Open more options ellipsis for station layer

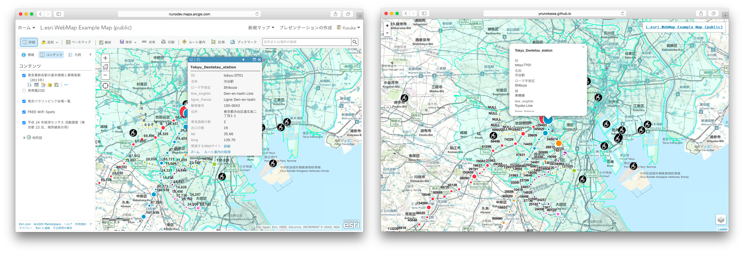[66, 85]
